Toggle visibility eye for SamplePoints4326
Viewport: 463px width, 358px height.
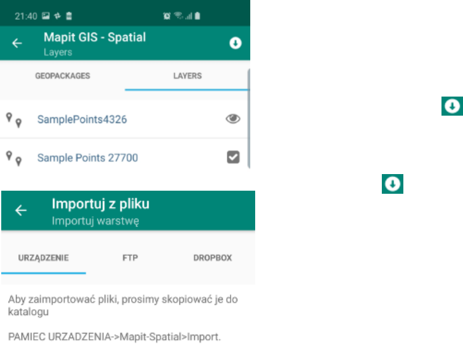click(x=233, y=119)
